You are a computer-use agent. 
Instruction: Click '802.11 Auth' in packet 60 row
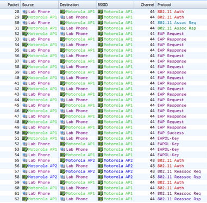[171, 188]
